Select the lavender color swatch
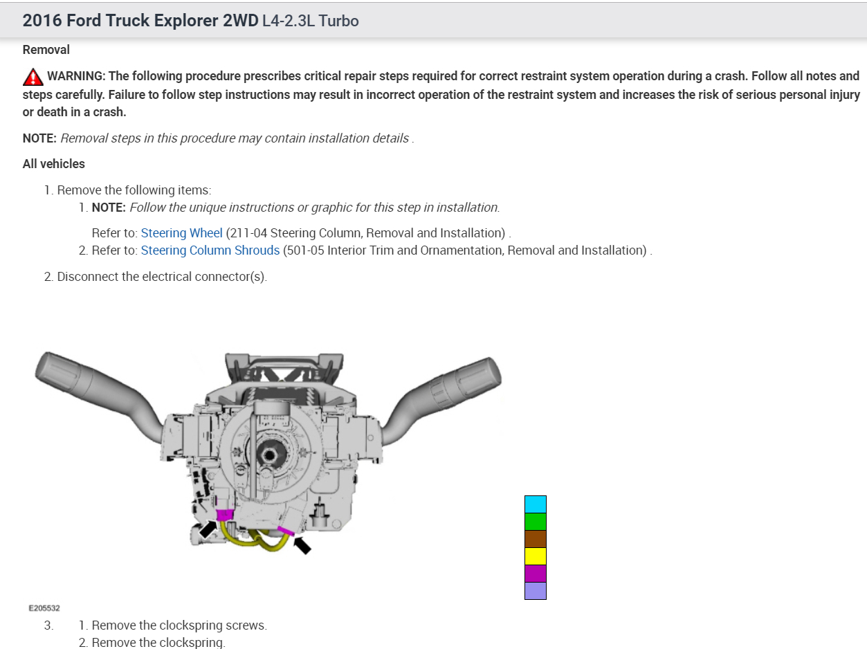Image resolution: width=867 pixels, height=649 pixels. (x=536, y=591)
